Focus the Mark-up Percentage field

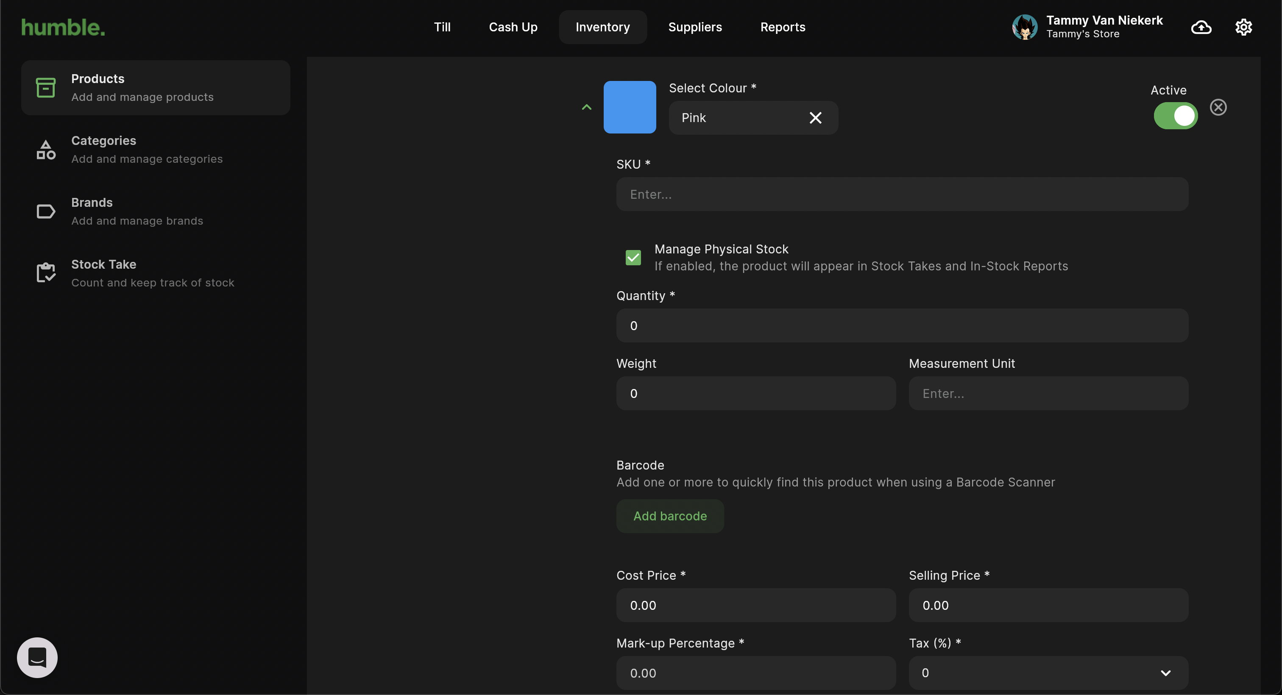coord(755,673)
